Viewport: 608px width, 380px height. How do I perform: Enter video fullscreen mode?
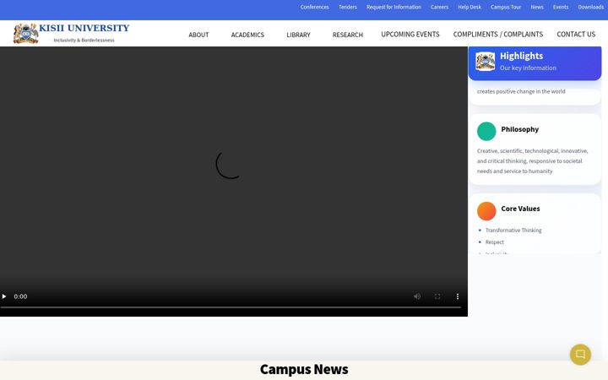(x=437, y=296)
